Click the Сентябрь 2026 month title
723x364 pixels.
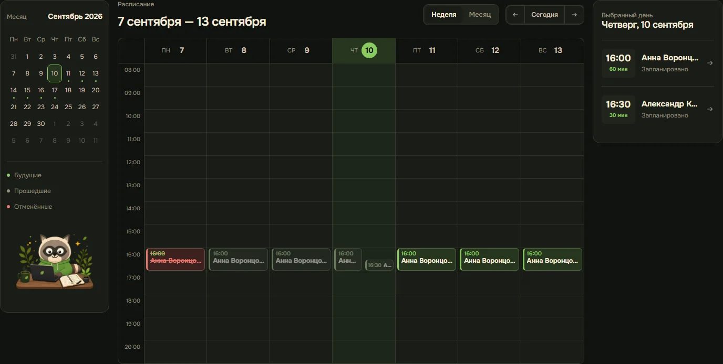(75, 16)
